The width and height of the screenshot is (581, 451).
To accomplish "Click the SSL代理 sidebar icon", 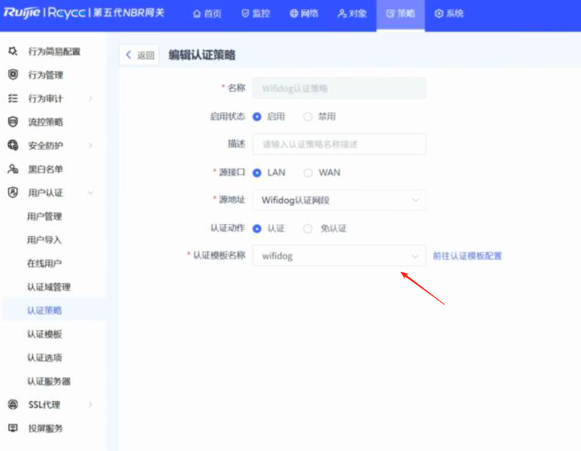I will coord(13,404).
